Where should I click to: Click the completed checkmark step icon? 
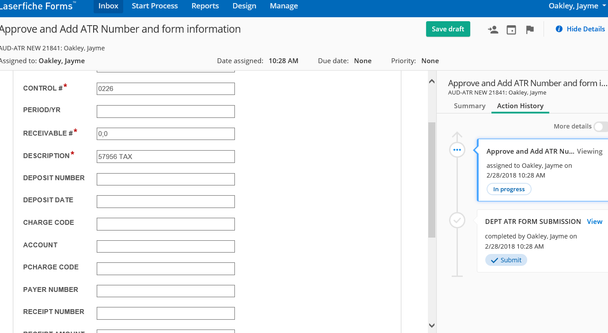click(457, 220)
